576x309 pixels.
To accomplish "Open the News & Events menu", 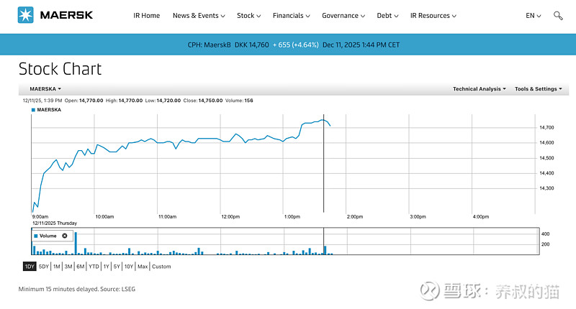I will [199, 16].
